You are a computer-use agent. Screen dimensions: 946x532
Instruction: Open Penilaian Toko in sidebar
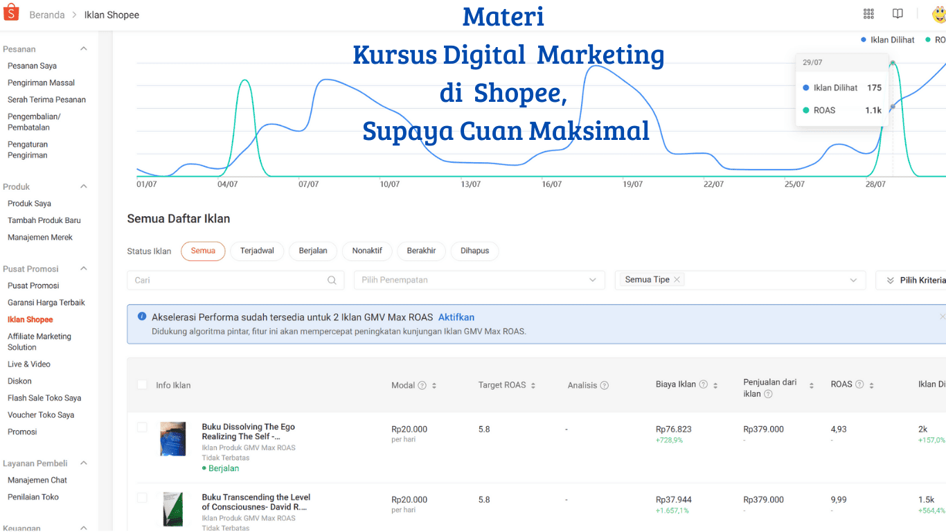pyautogui.click(x=33, y=497)
